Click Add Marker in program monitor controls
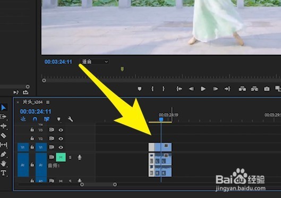This screenshot has height=198, width=281. [139, 89]
